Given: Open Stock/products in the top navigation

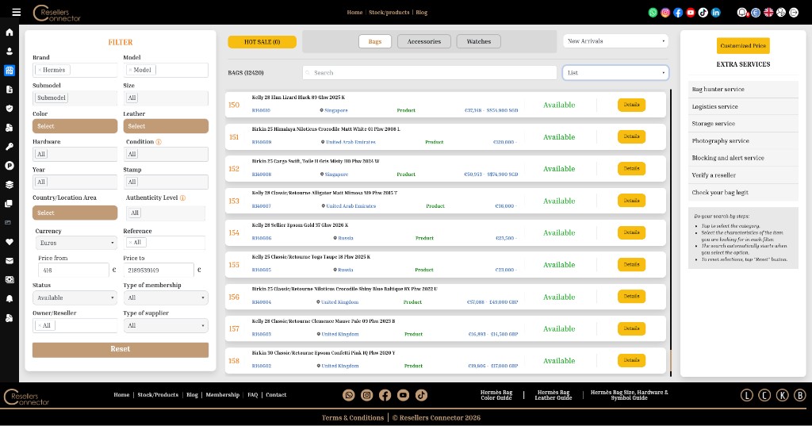Looking at the screenshot, I should coord(389,13).
